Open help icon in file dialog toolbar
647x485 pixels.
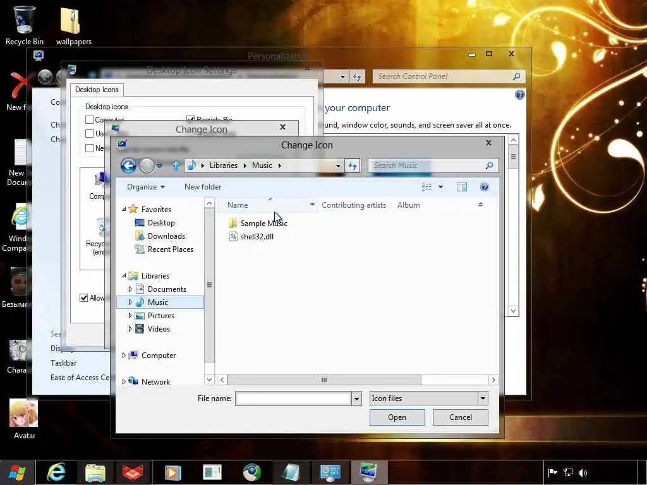[x=485, y=187]
